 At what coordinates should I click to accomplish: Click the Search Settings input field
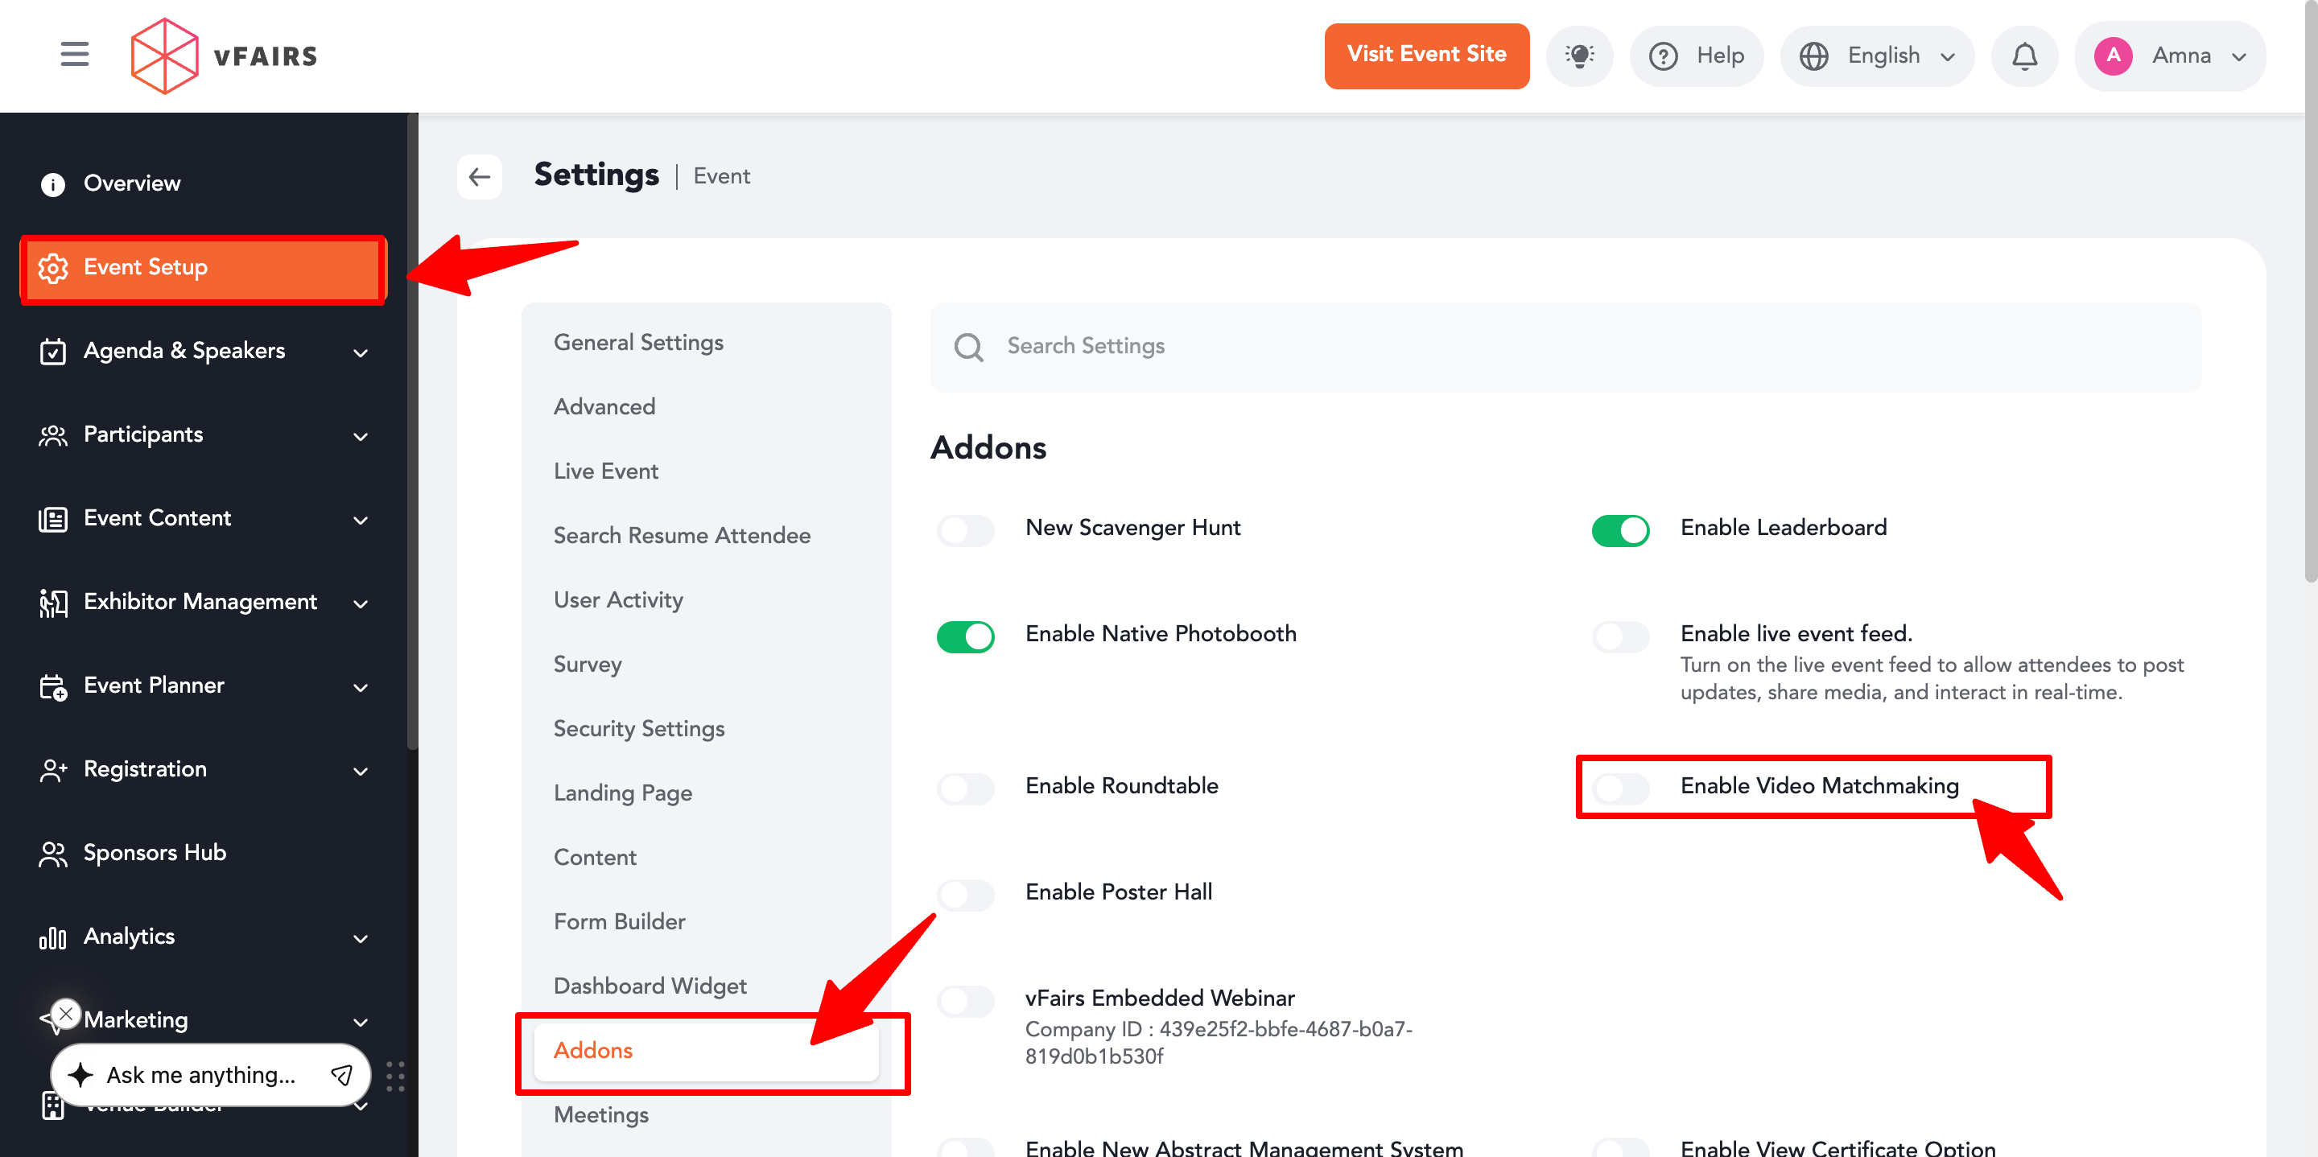click(1565, 347)
